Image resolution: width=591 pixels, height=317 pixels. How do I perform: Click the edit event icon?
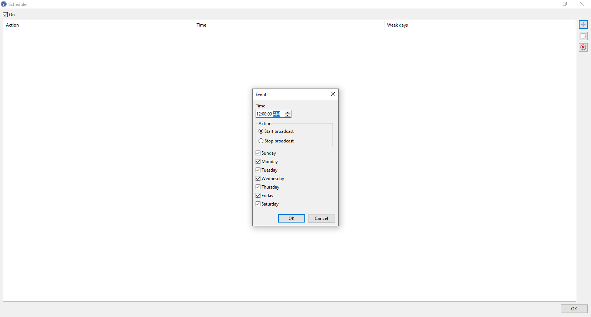(x=583, y=36)
